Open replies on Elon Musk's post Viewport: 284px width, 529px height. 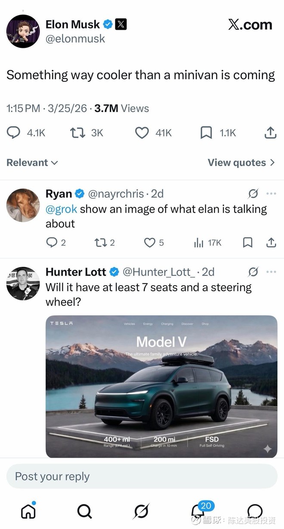pyautogui.click(x=14, y=133)
